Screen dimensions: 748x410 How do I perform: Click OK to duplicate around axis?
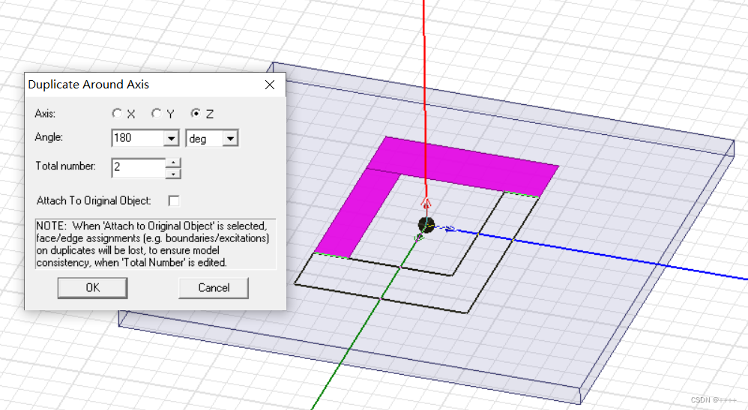[x=92, y=288]
